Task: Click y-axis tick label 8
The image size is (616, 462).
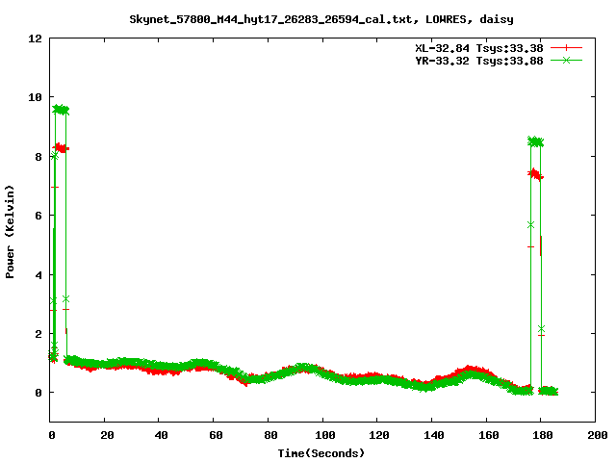Action: click(x=38, y=157)
